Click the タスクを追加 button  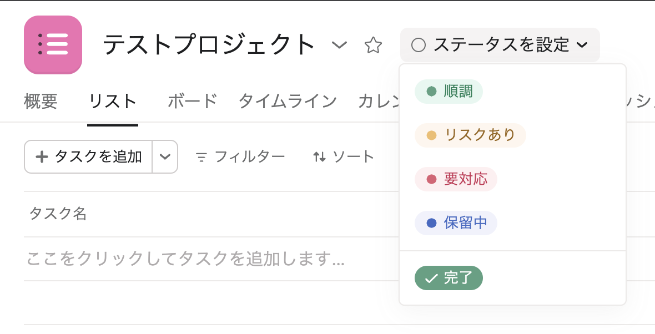[x=89, y=157]
